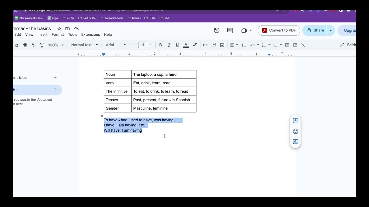Increase the indent

click(x=295, y=45)
